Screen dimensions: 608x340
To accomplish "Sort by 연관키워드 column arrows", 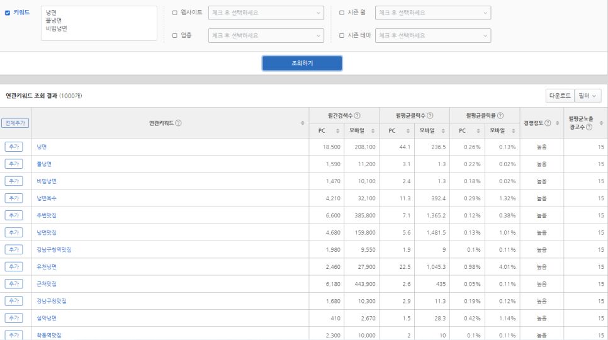I will pos(303,123).
